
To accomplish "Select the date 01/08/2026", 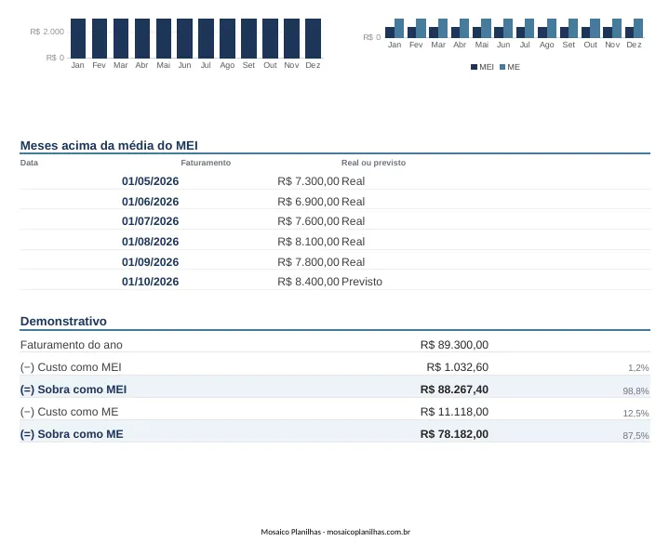I will (150, 242).
